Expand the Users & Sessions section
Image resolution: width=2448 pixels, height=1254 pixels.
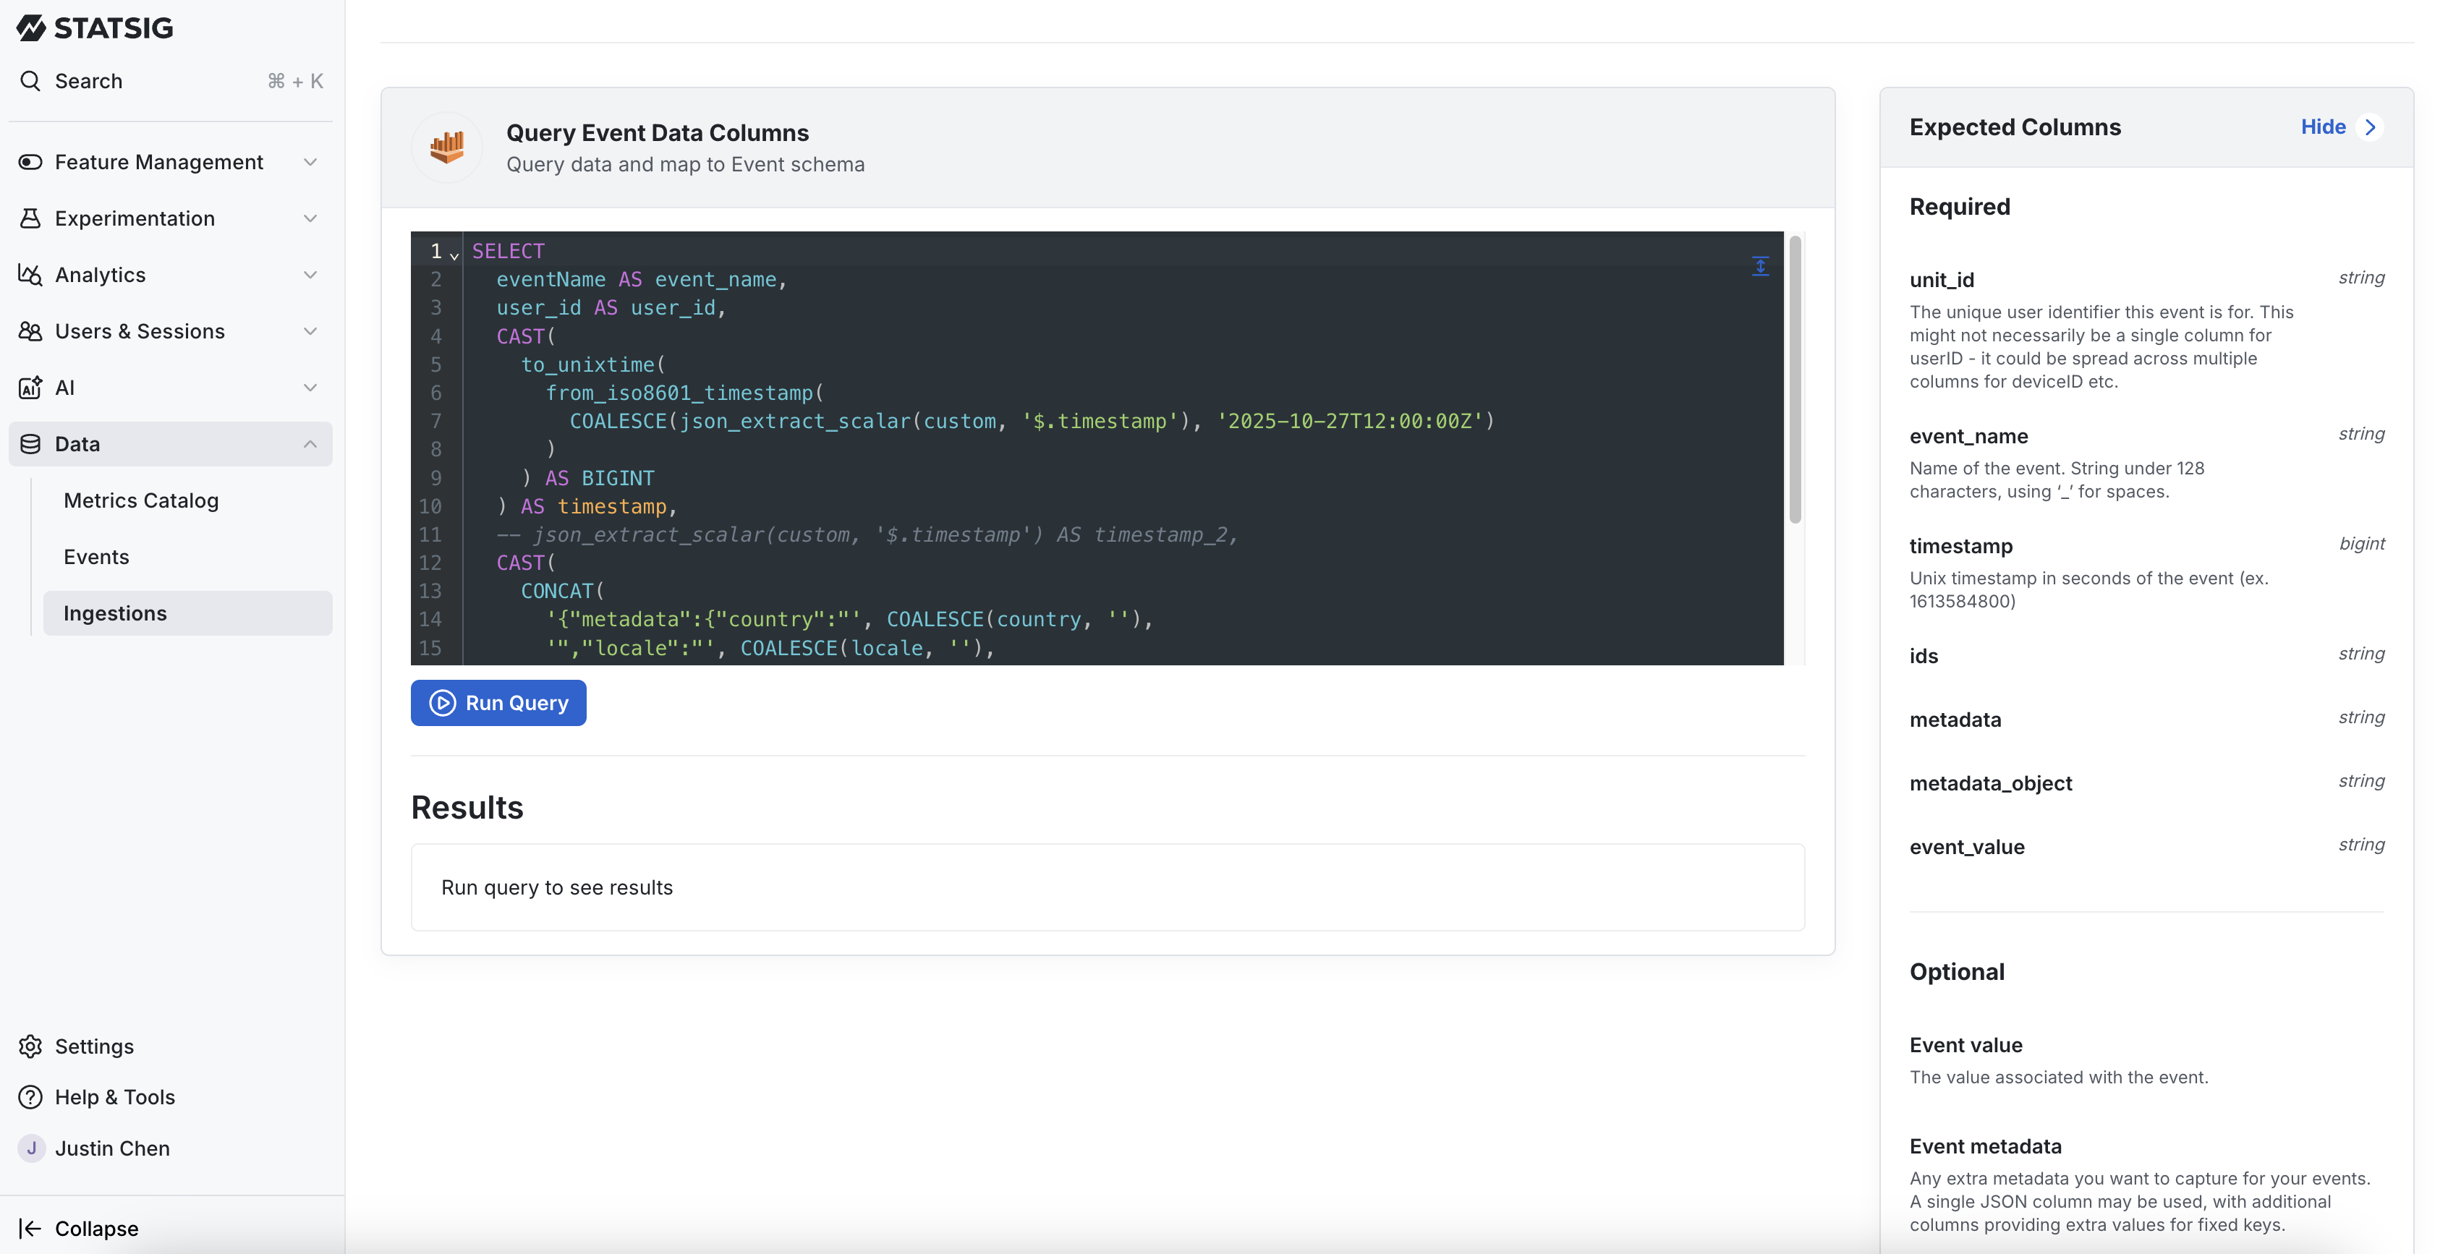point(311,330)
